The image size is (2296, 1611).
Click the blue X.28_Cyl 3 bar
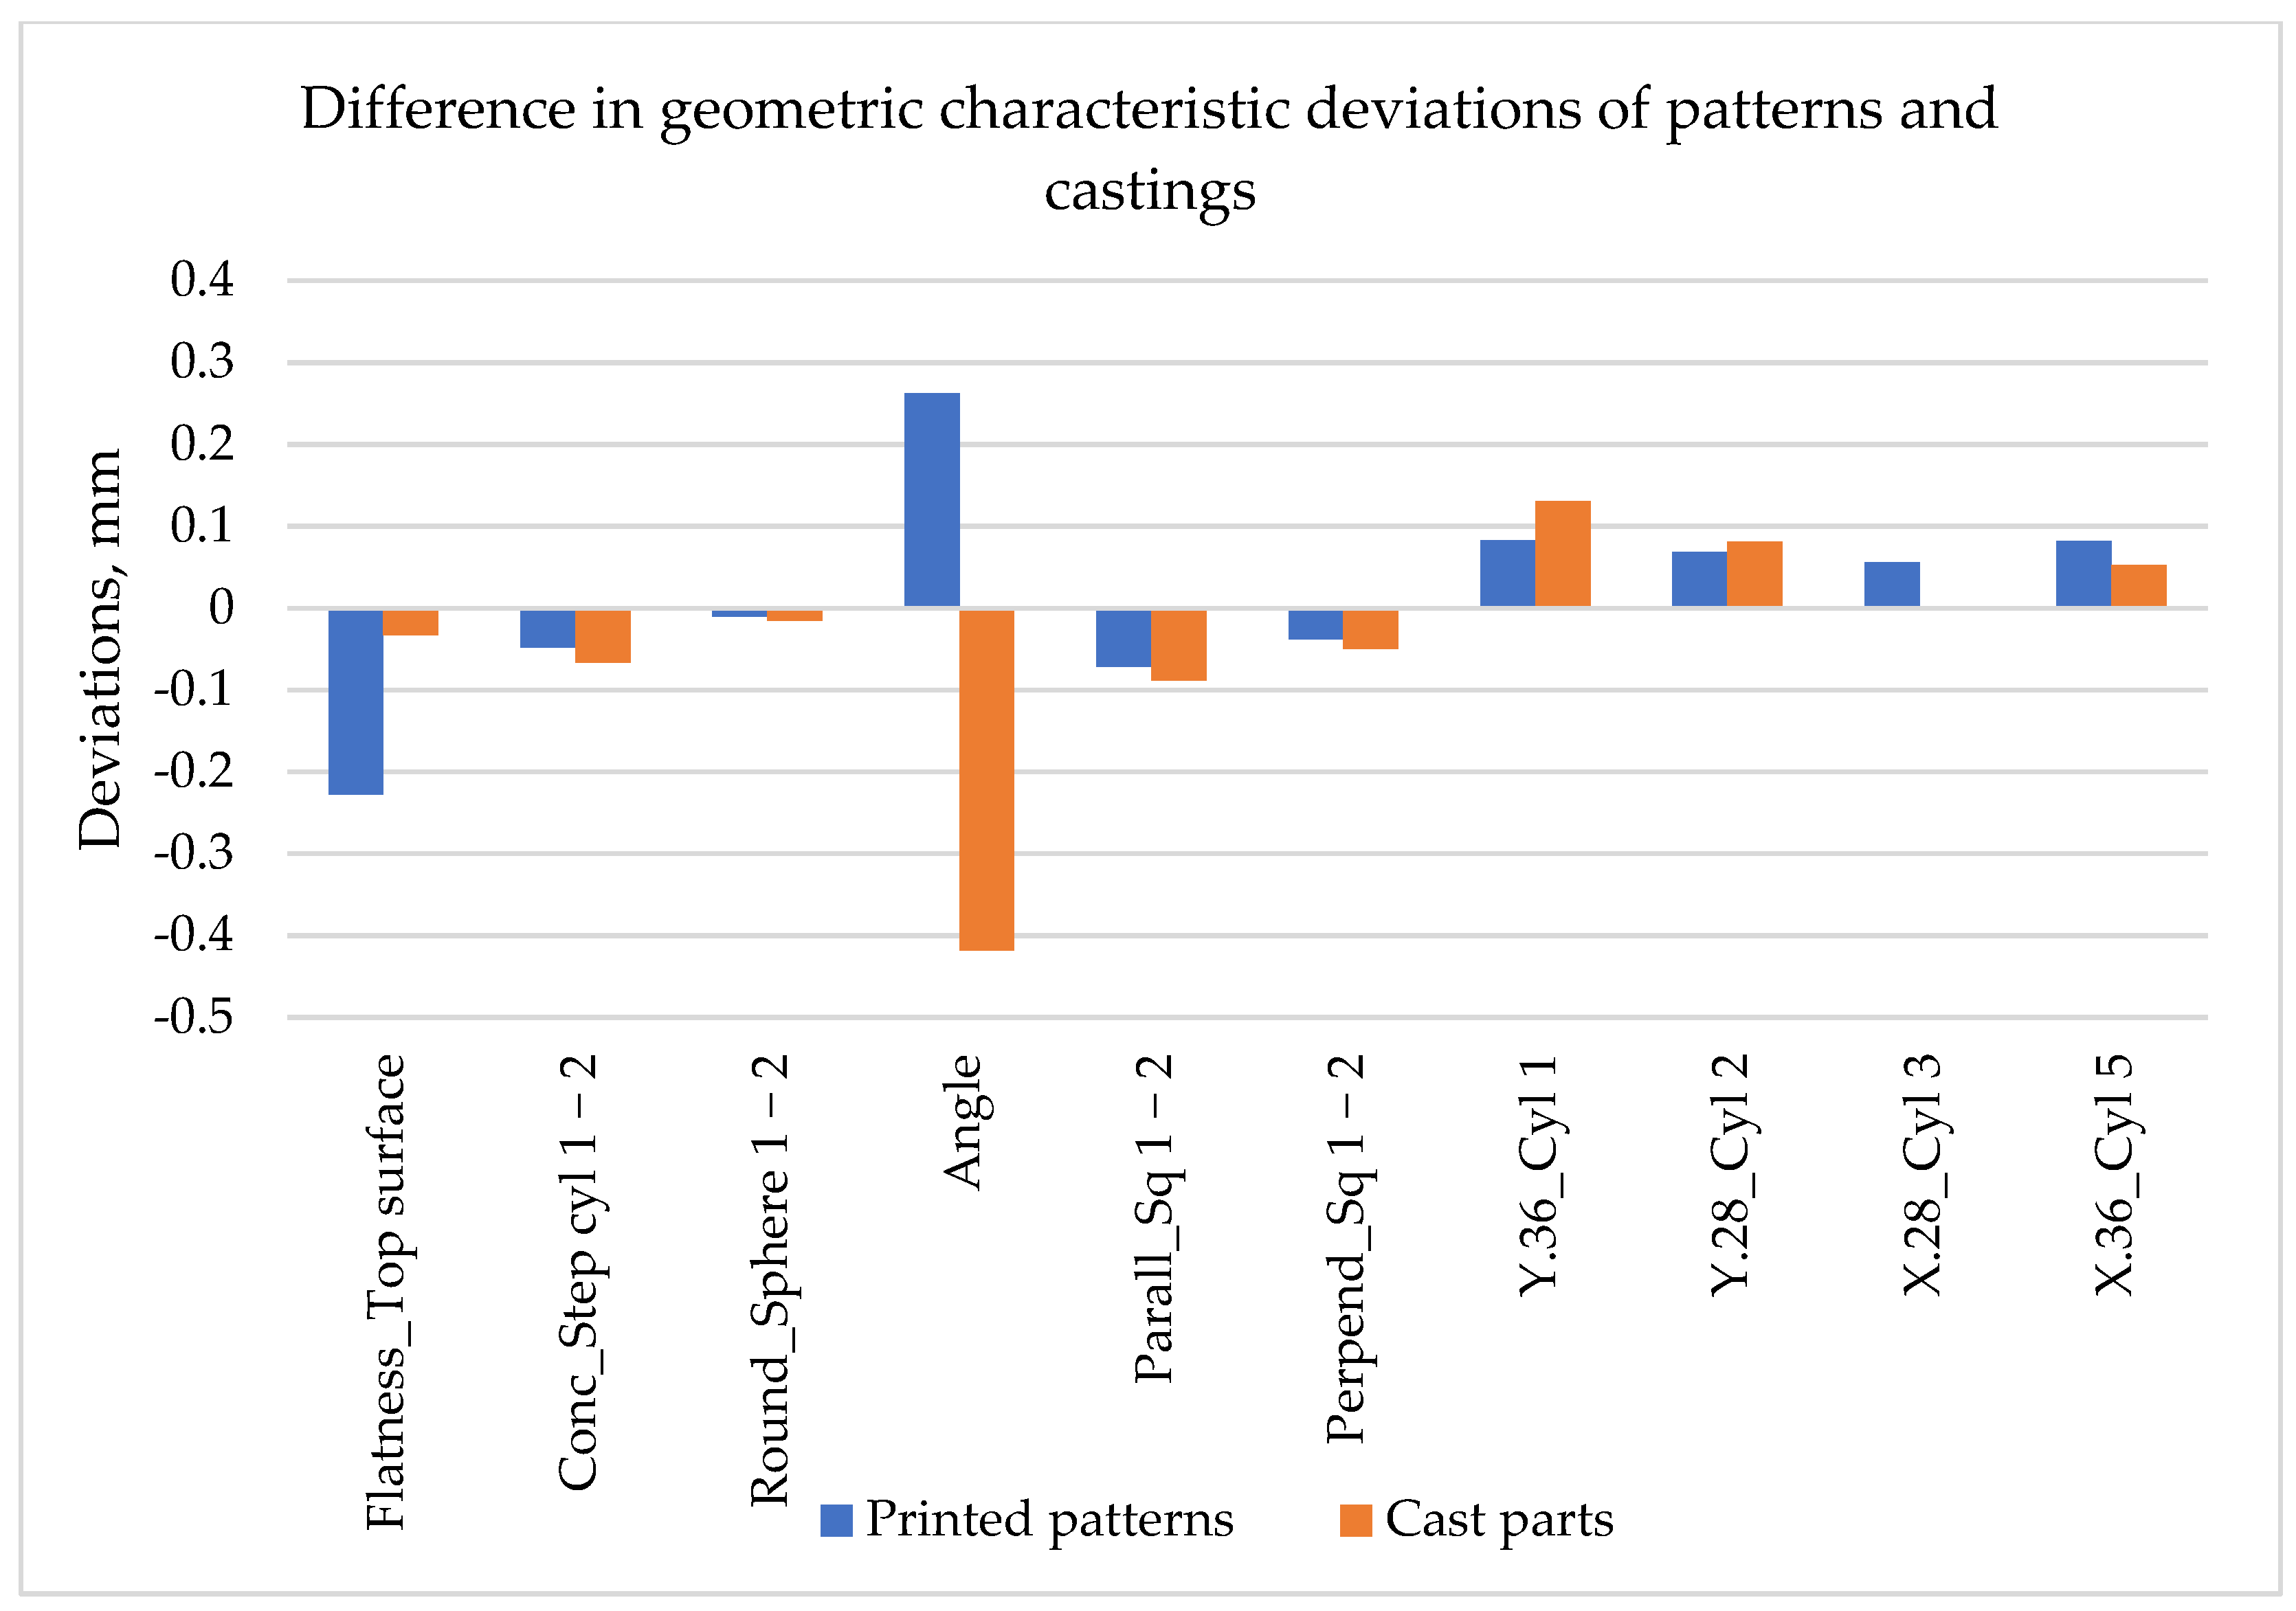click(x=1891, y=584)
